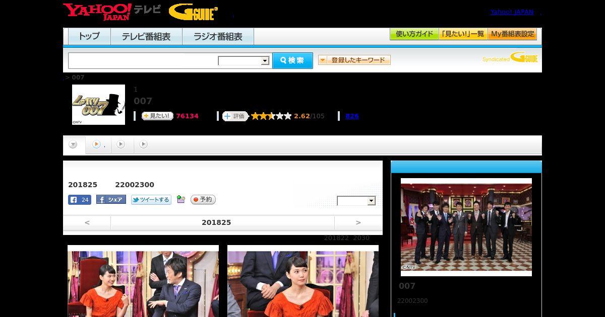The height and width of the screenshot is (317, 605).
Task: Click the 007 title under the group photo
Action: (x=407, y=286)
